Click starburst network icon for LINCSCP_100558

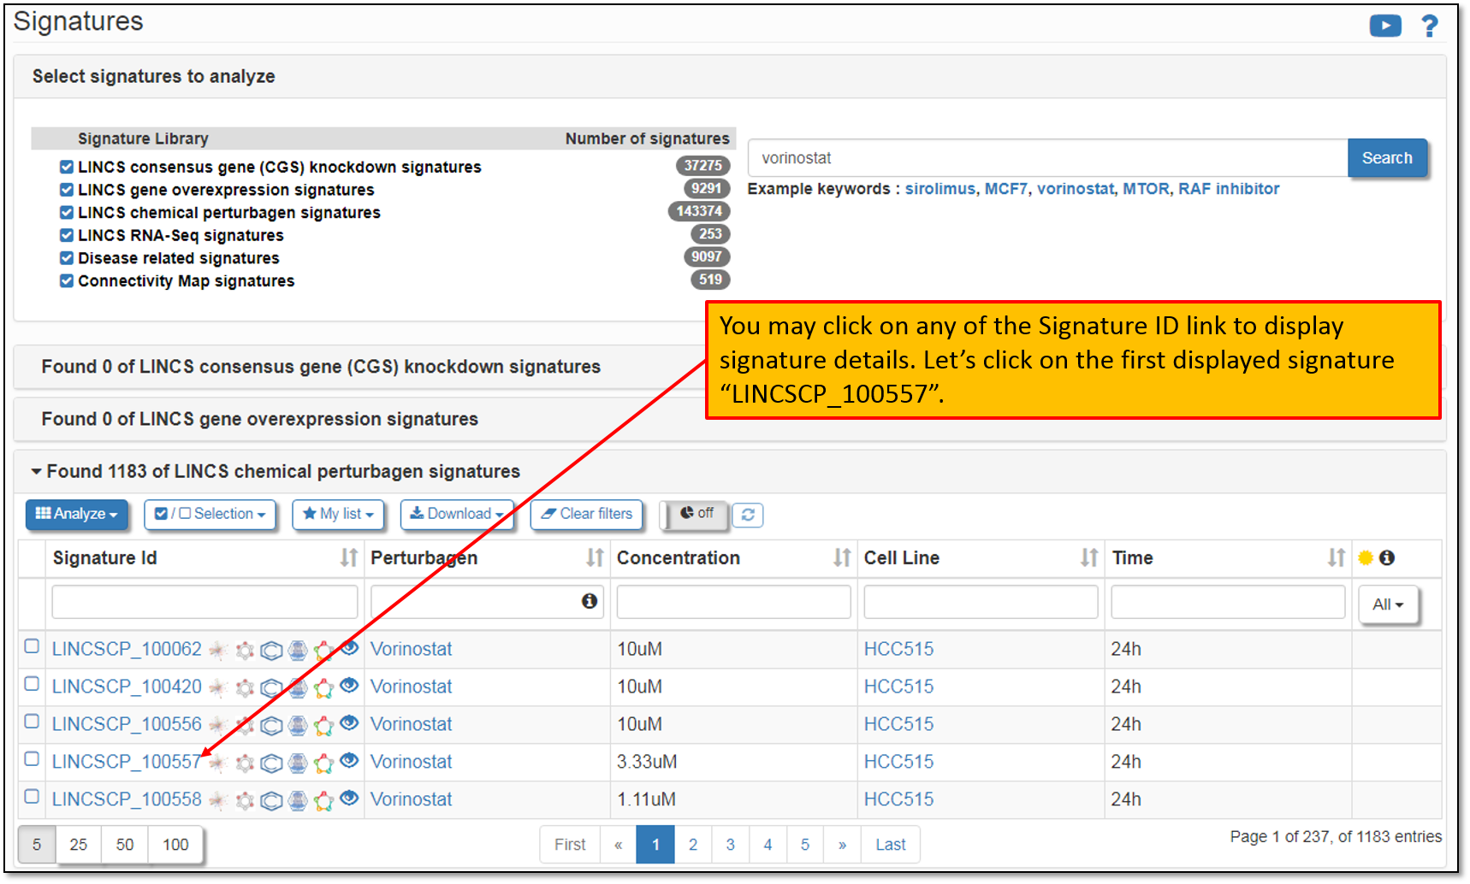point(218,801)
